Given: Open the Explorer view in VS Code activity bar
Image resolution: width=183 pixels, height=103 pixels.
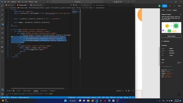Looking at the screenshot, I should pyautogui.click(x=2, y=6).
